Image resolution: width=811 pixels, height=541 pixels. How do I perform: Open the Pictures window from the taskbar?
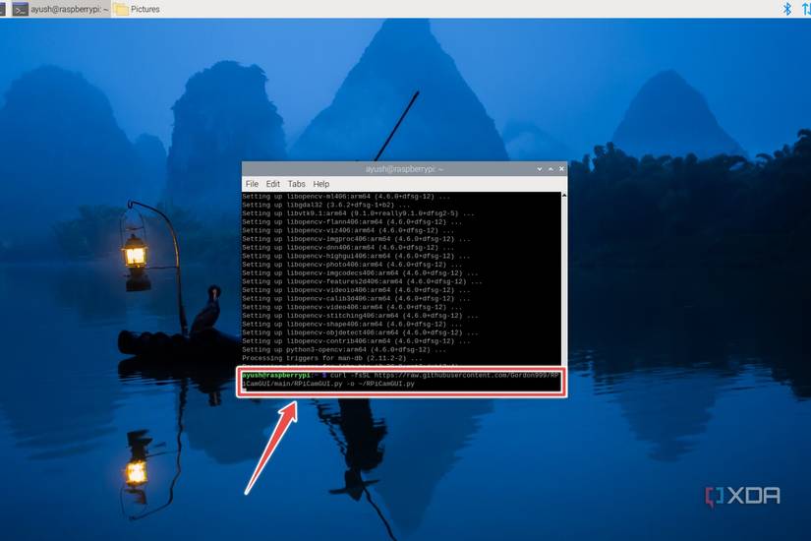click(137, 9)
